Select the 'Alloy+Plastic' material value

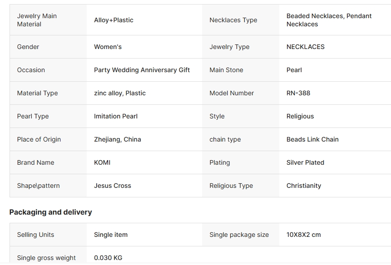tap(114, 20)
